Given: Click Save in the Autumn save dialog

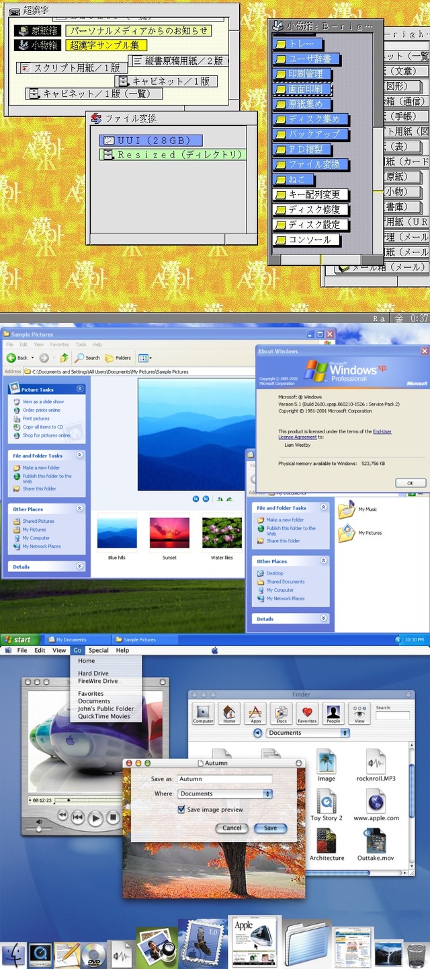Looking at the screenshot, I should click(270, 828).
